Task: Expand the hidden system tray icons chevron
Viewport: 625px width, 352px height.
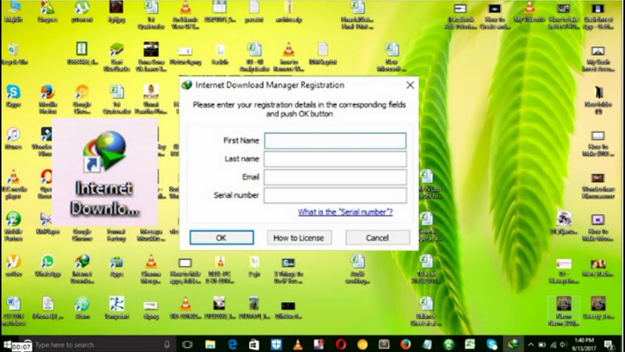Action: tap(531, 345)
